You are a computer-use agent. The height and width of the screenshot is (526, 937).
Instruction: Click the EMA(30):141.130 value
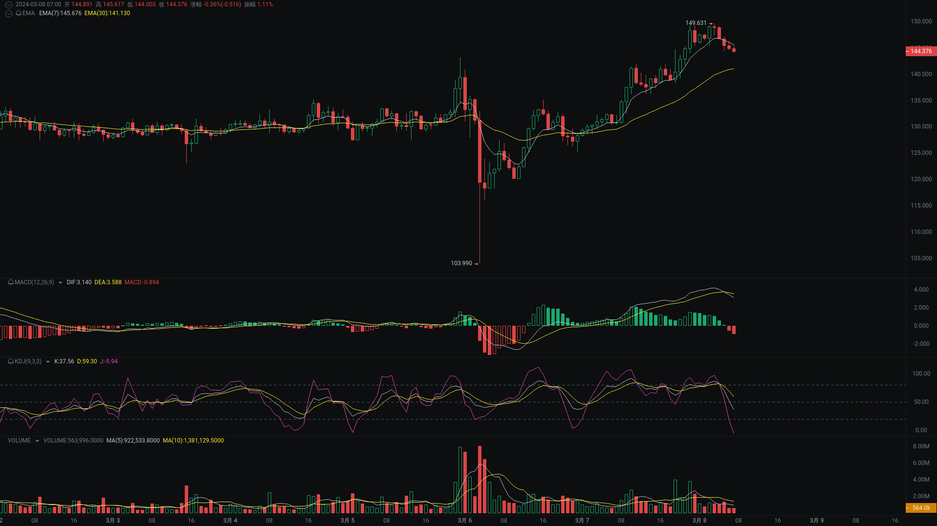[107, 13]
